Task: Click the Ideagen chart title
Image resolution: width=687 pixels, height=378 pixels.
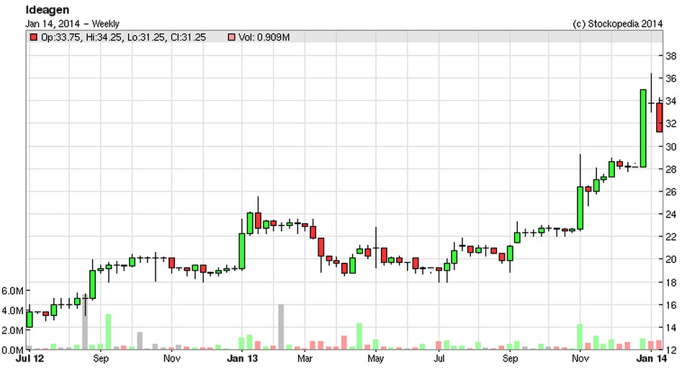Action: point(48,9)
